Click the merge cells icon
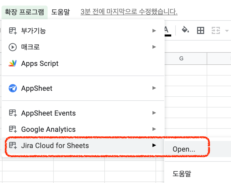The image size is (231, 183). [216, 30]
